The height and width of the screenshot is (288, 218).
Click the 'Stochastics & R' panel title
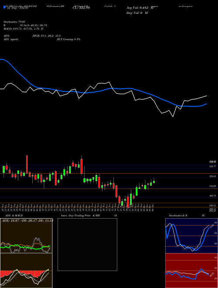(x=178, y=216)
